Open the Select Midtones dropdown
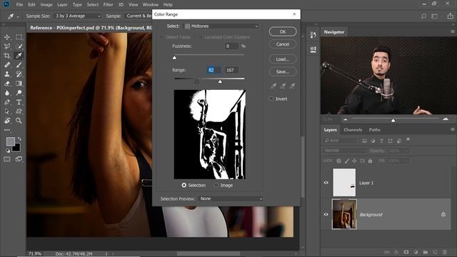This screenshot has height=257, width=457. [x=221, y=26]
